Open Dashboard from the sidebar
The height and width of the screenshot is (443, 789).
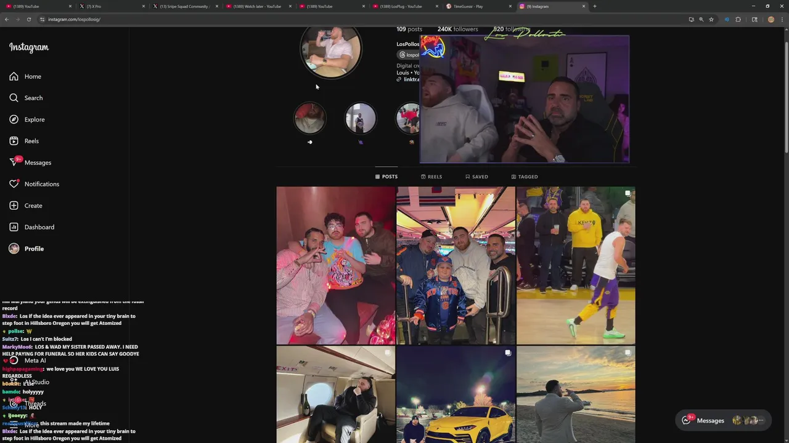point(31,227)
